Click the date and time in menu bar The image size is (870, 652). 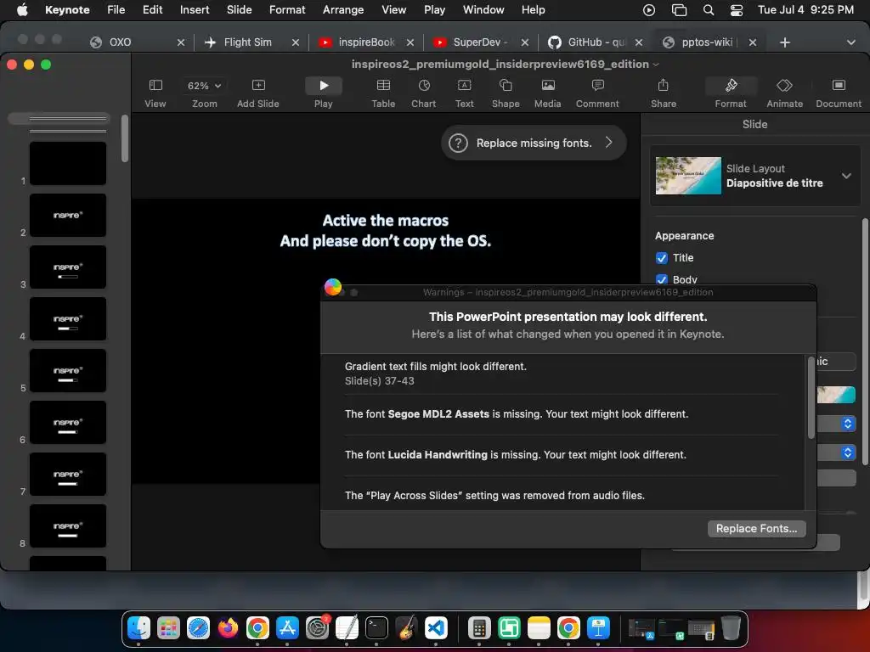(805, 10)
